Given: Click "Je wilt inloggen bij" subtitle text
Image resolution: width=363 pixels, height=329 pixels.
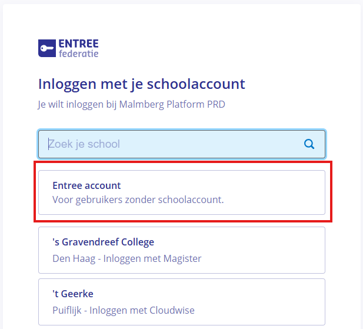Looking at the screenshot, I should tap(77, 104).
